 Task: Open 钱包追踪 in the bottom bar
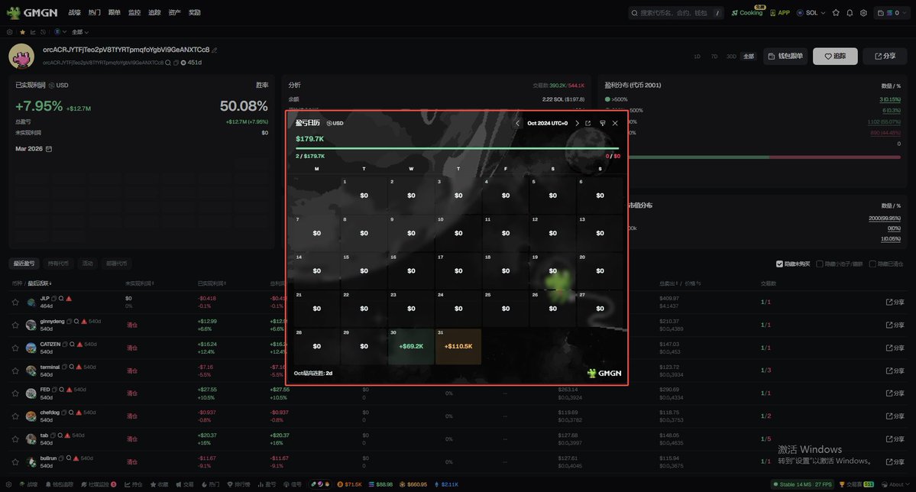click(59, 484)
